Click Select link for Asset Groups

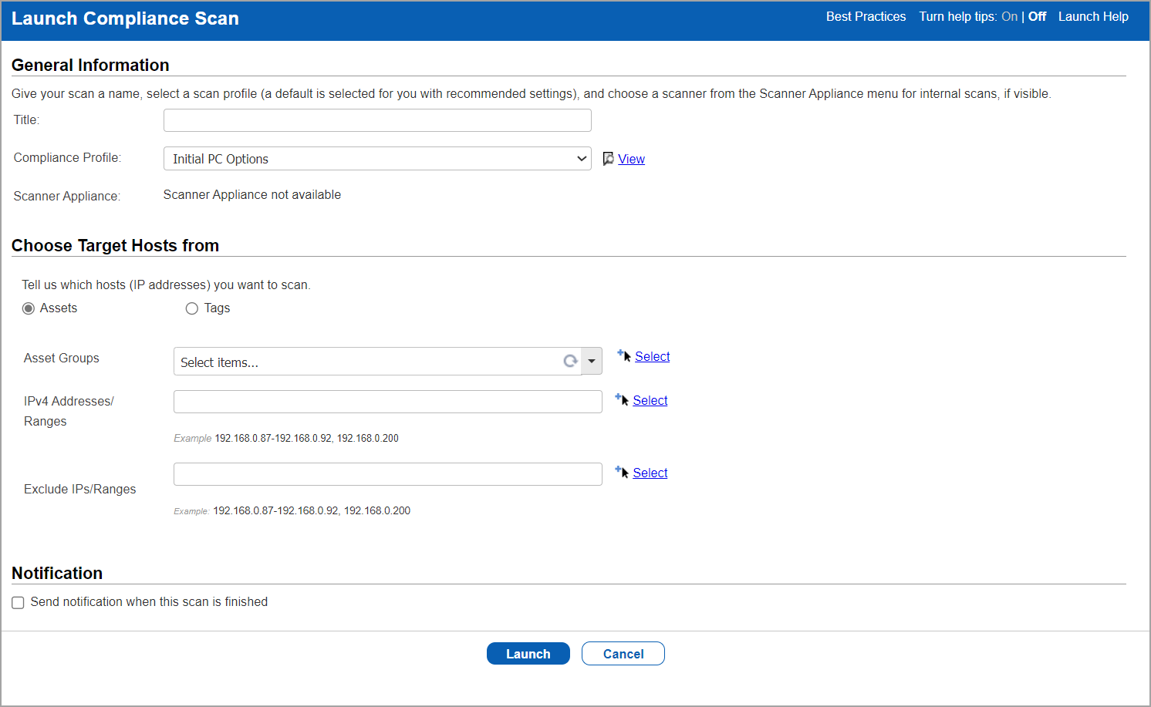click(653, 356)
